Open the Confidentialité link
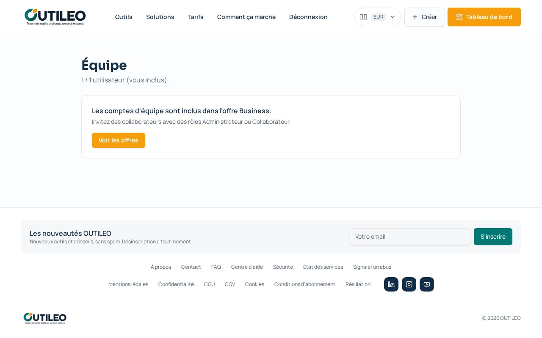Screen dimensions: 542x338 click(x=176, y=284)
